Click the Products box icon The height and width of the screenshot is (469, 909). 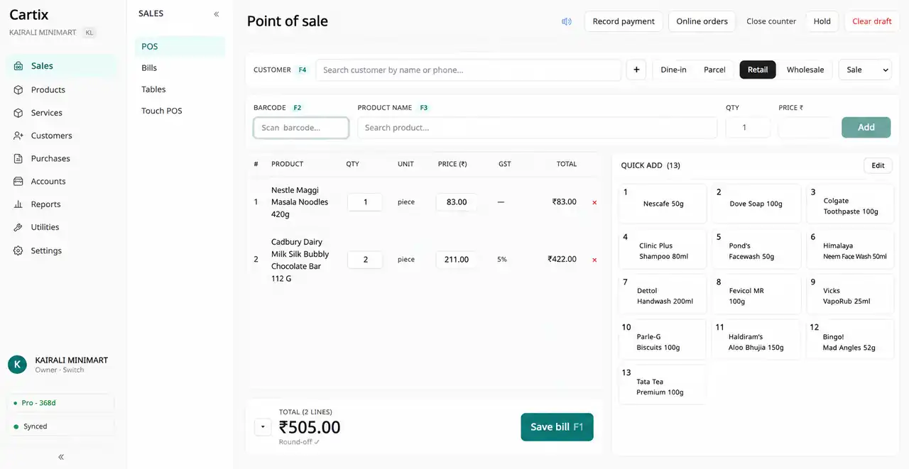(x=18, y=90)
